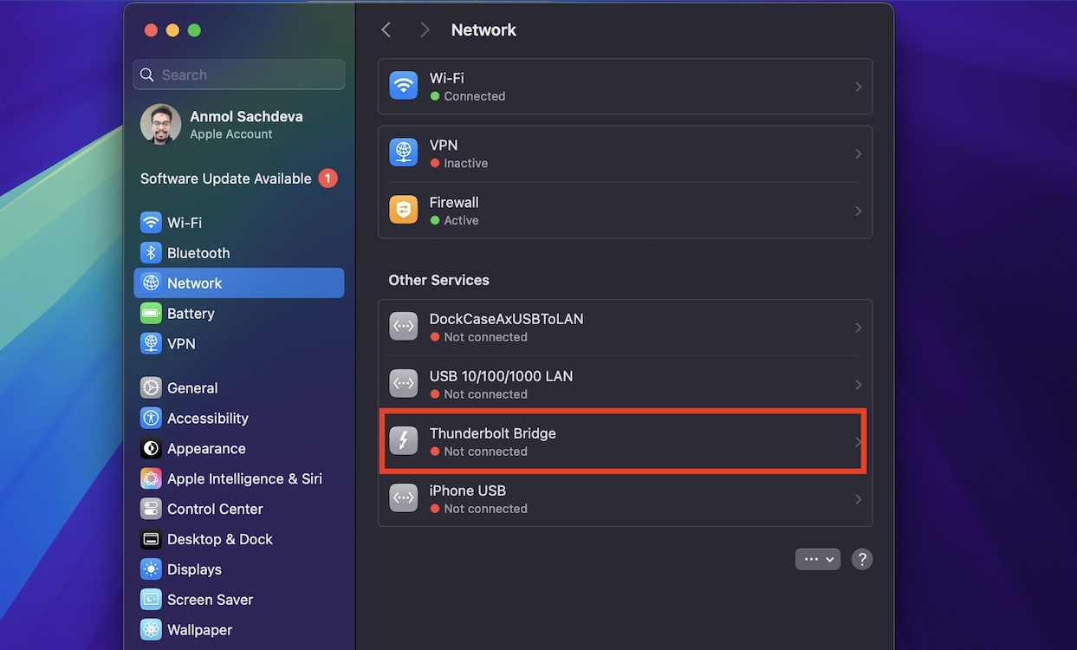Click the help question mark button
The height and width of the screenshot is (650, 1077).
coord(861,559)
